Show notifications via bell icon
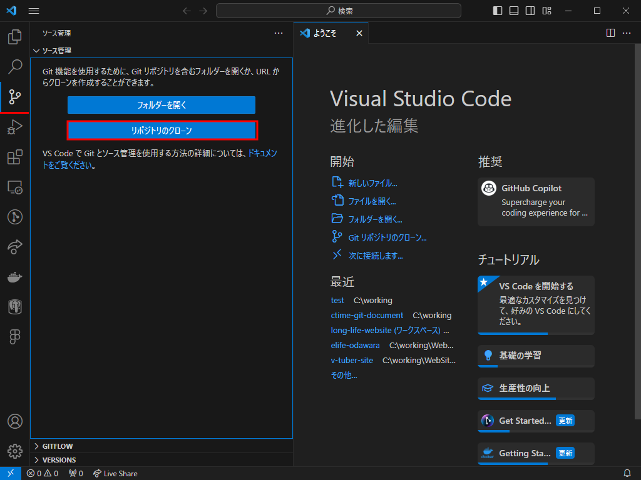This screenshot has height=480, width=641. pyautogui.click(x=627, y=474)
